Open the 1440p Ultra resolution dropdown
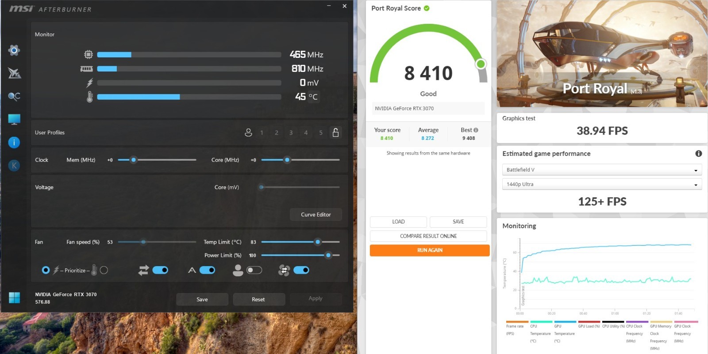Image resolution: width=708 pixels, height=354 pixels. 602,185
